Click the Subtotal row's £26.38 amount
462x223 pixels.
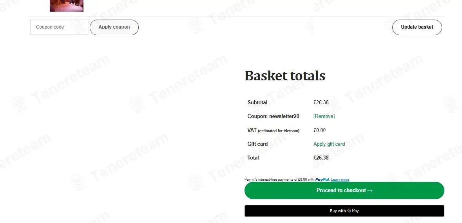pos(321,103)
